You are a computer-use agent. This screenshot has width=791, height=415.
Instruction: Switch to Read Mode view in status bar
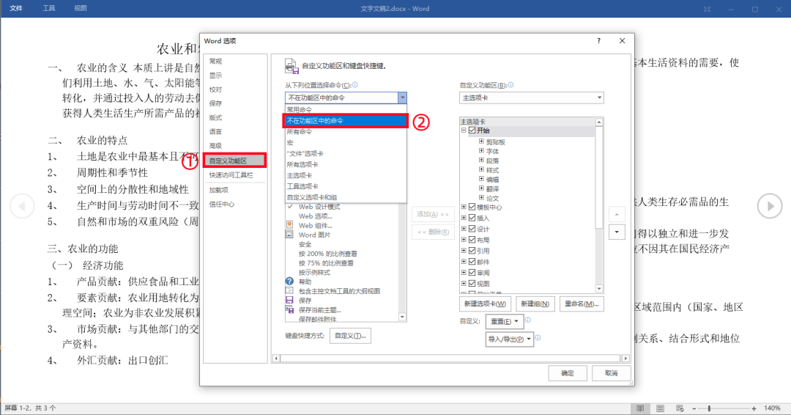click(x=640, y=408)
